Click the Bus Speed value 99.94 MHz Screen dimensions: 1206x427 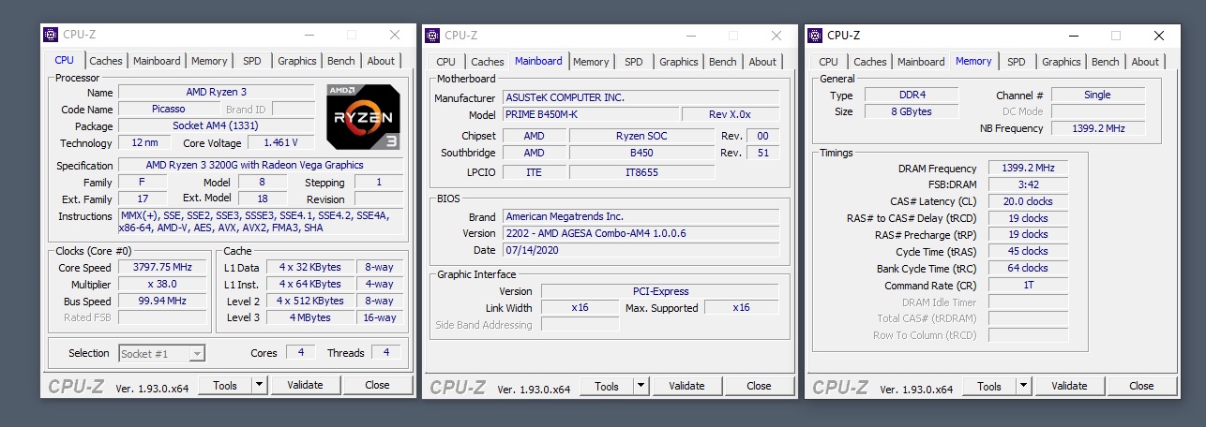(x=164, y=302)
